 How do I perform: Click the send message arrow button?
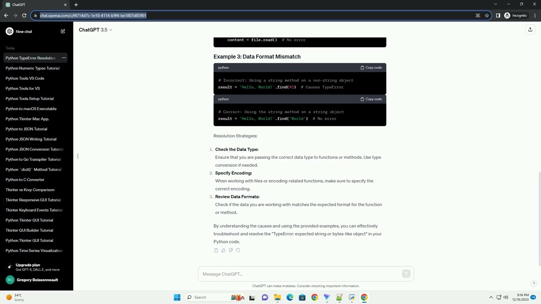pos(406,274)
